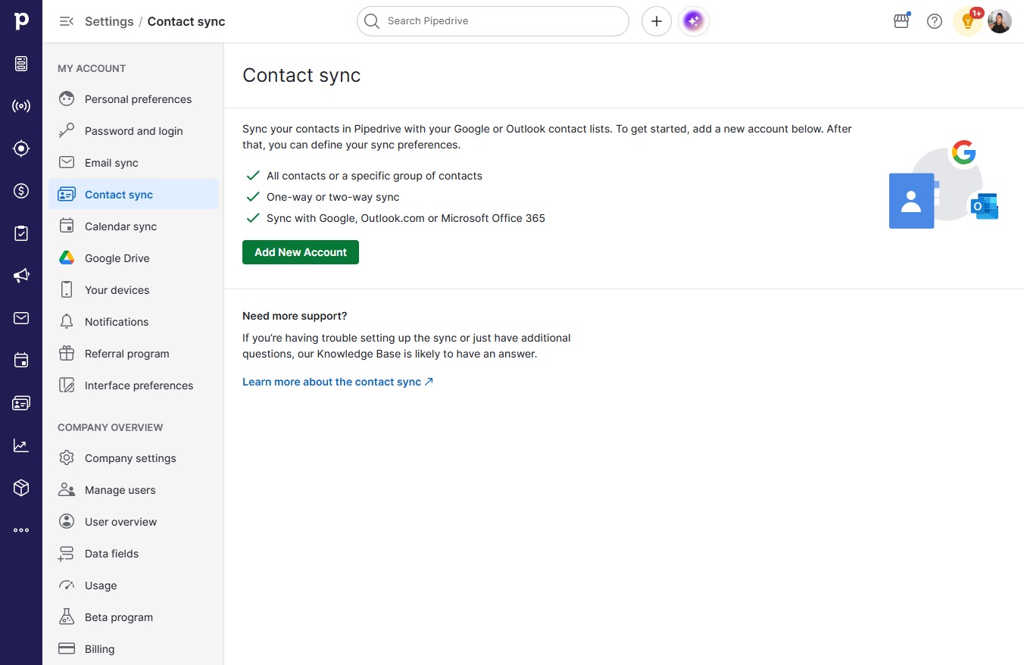Image resolution: width=1024 pixels, height=665 pixels.
Task: Open the broadcast signal icon in the dark navigation bar
Action: 21,106
